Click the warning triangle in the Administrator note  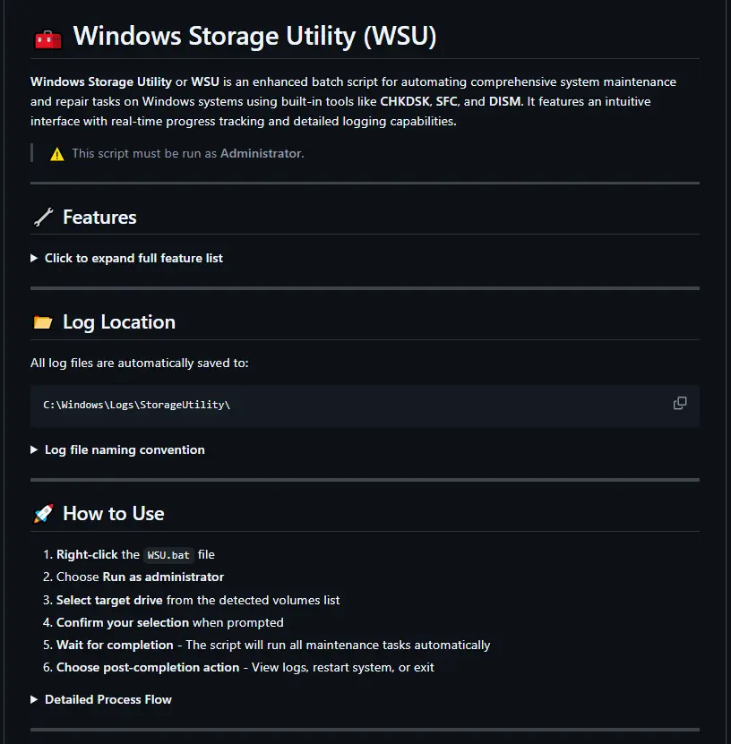[56, 153]
